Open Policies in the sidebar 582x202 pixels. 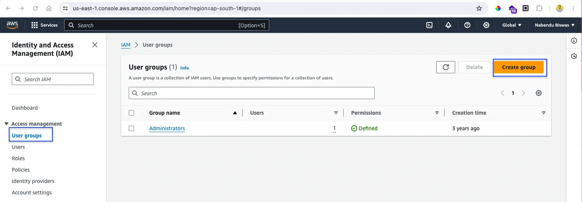pos(21,170)
